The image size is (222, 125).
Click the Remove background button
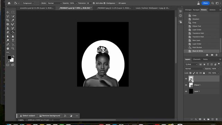tap(50, 116)
